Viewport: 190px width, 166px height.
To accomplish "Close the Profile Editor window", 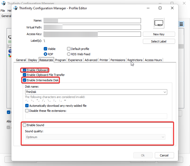I will click(172, 8).
